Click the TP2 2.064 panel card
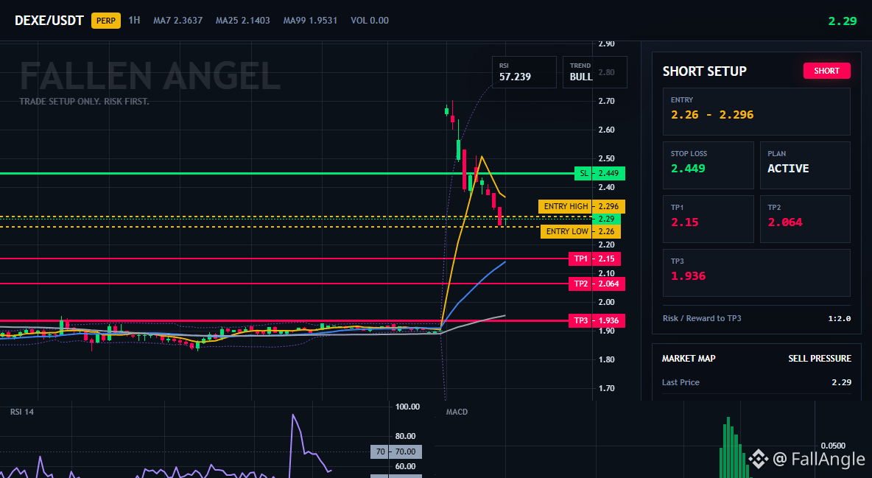Screen dimensions: 872x478 [x=805, y=219]
